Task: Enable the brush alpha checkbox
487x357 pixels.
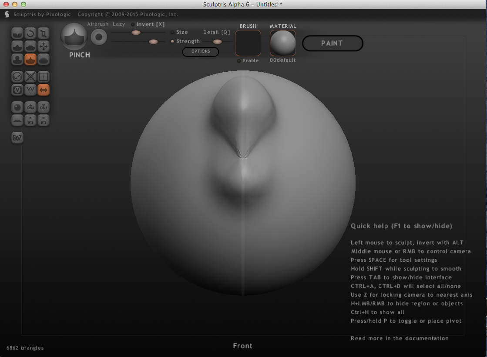Action: pyautogui.click(x=239, y=61)
